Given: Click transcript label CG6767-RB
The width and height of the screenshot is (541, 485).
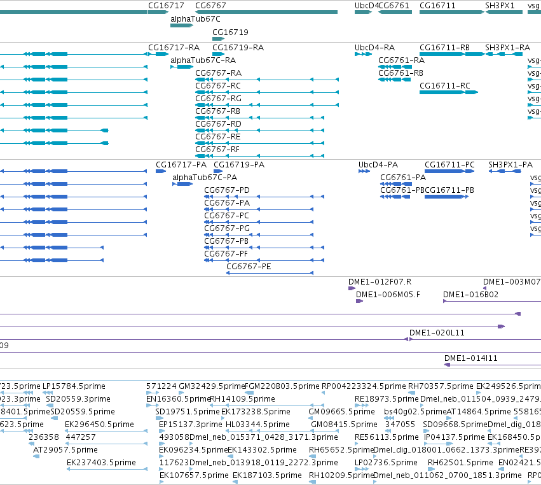Looking at the screenshot, I should (x=217, y=111).
